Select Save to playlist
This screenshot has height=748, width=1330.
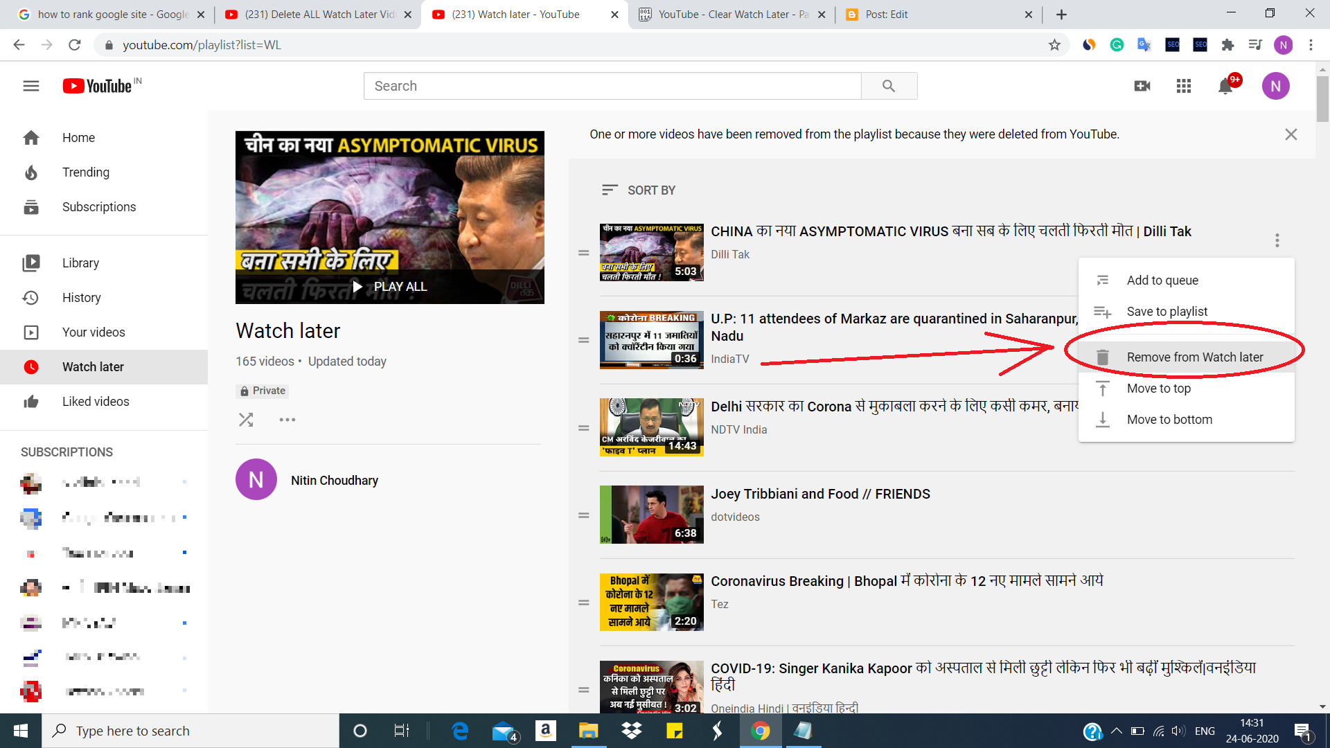[x=1187, y=312]
